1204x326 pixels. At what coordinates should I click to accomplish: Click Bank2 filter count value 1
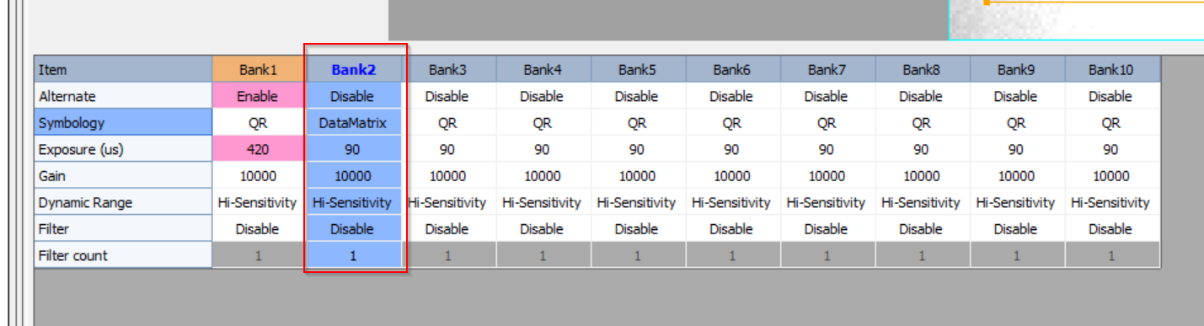point(353,255)
